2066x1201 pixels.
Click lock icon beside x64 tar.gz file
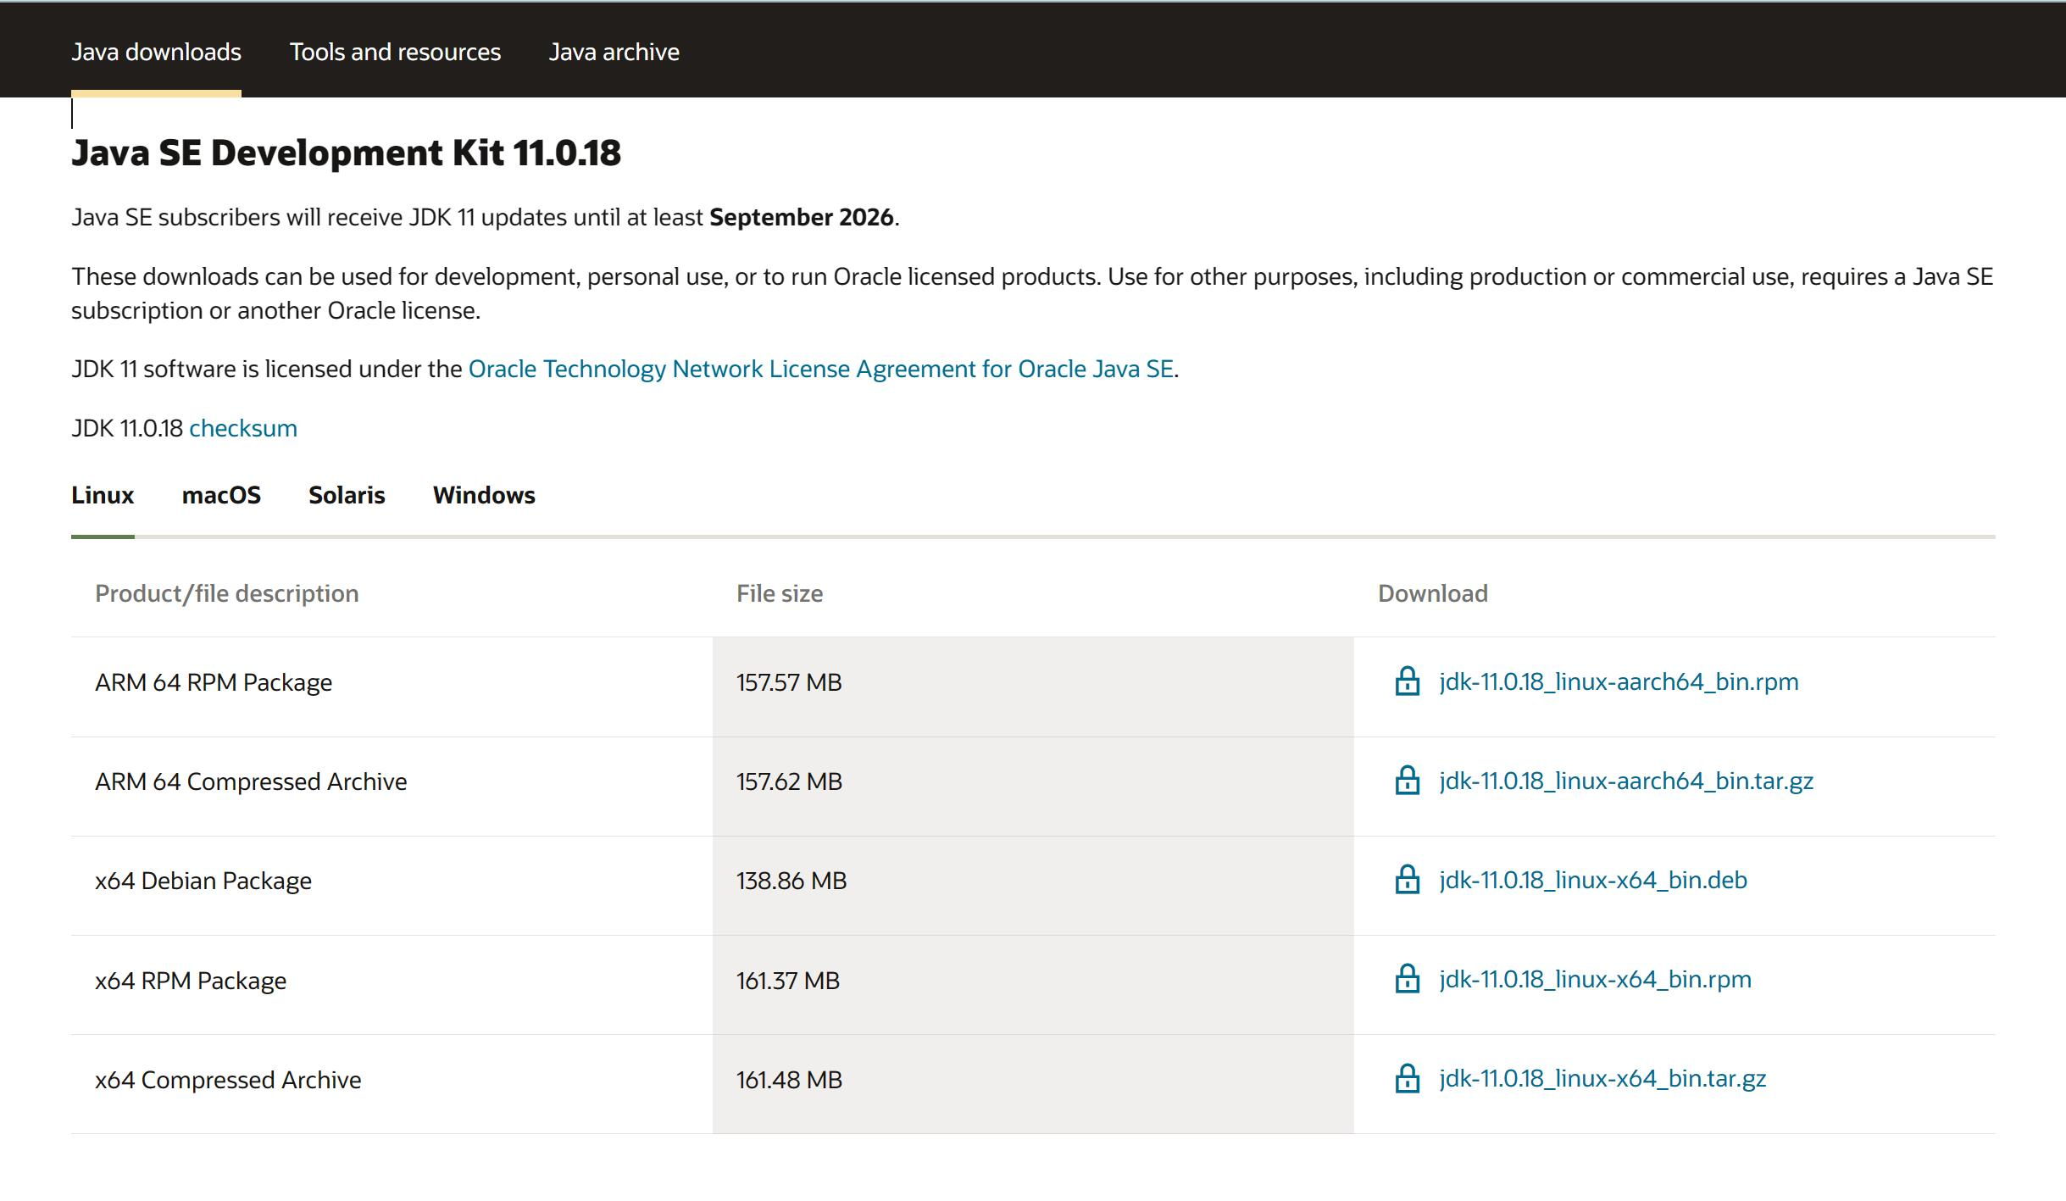pyautogui.click(x=1407, y=1078)
